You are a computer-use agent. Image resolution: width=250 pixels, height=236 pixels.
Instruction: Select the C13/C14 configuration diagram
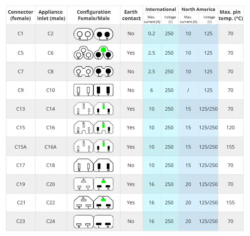(x=93, y=109)
